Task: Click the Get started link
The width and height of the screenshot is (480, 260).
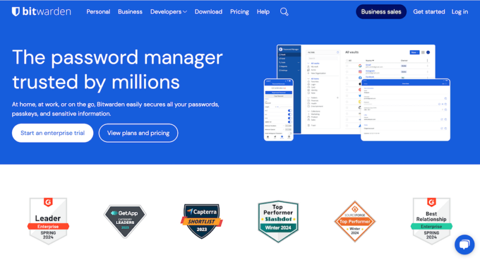Action: pyautogui.click(x=429, y=11)
